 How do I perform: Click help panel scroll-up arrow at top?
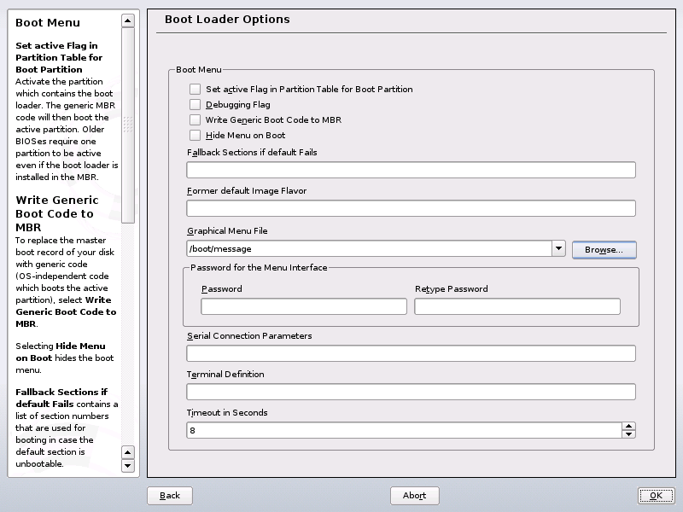click(x=127, y=20)
